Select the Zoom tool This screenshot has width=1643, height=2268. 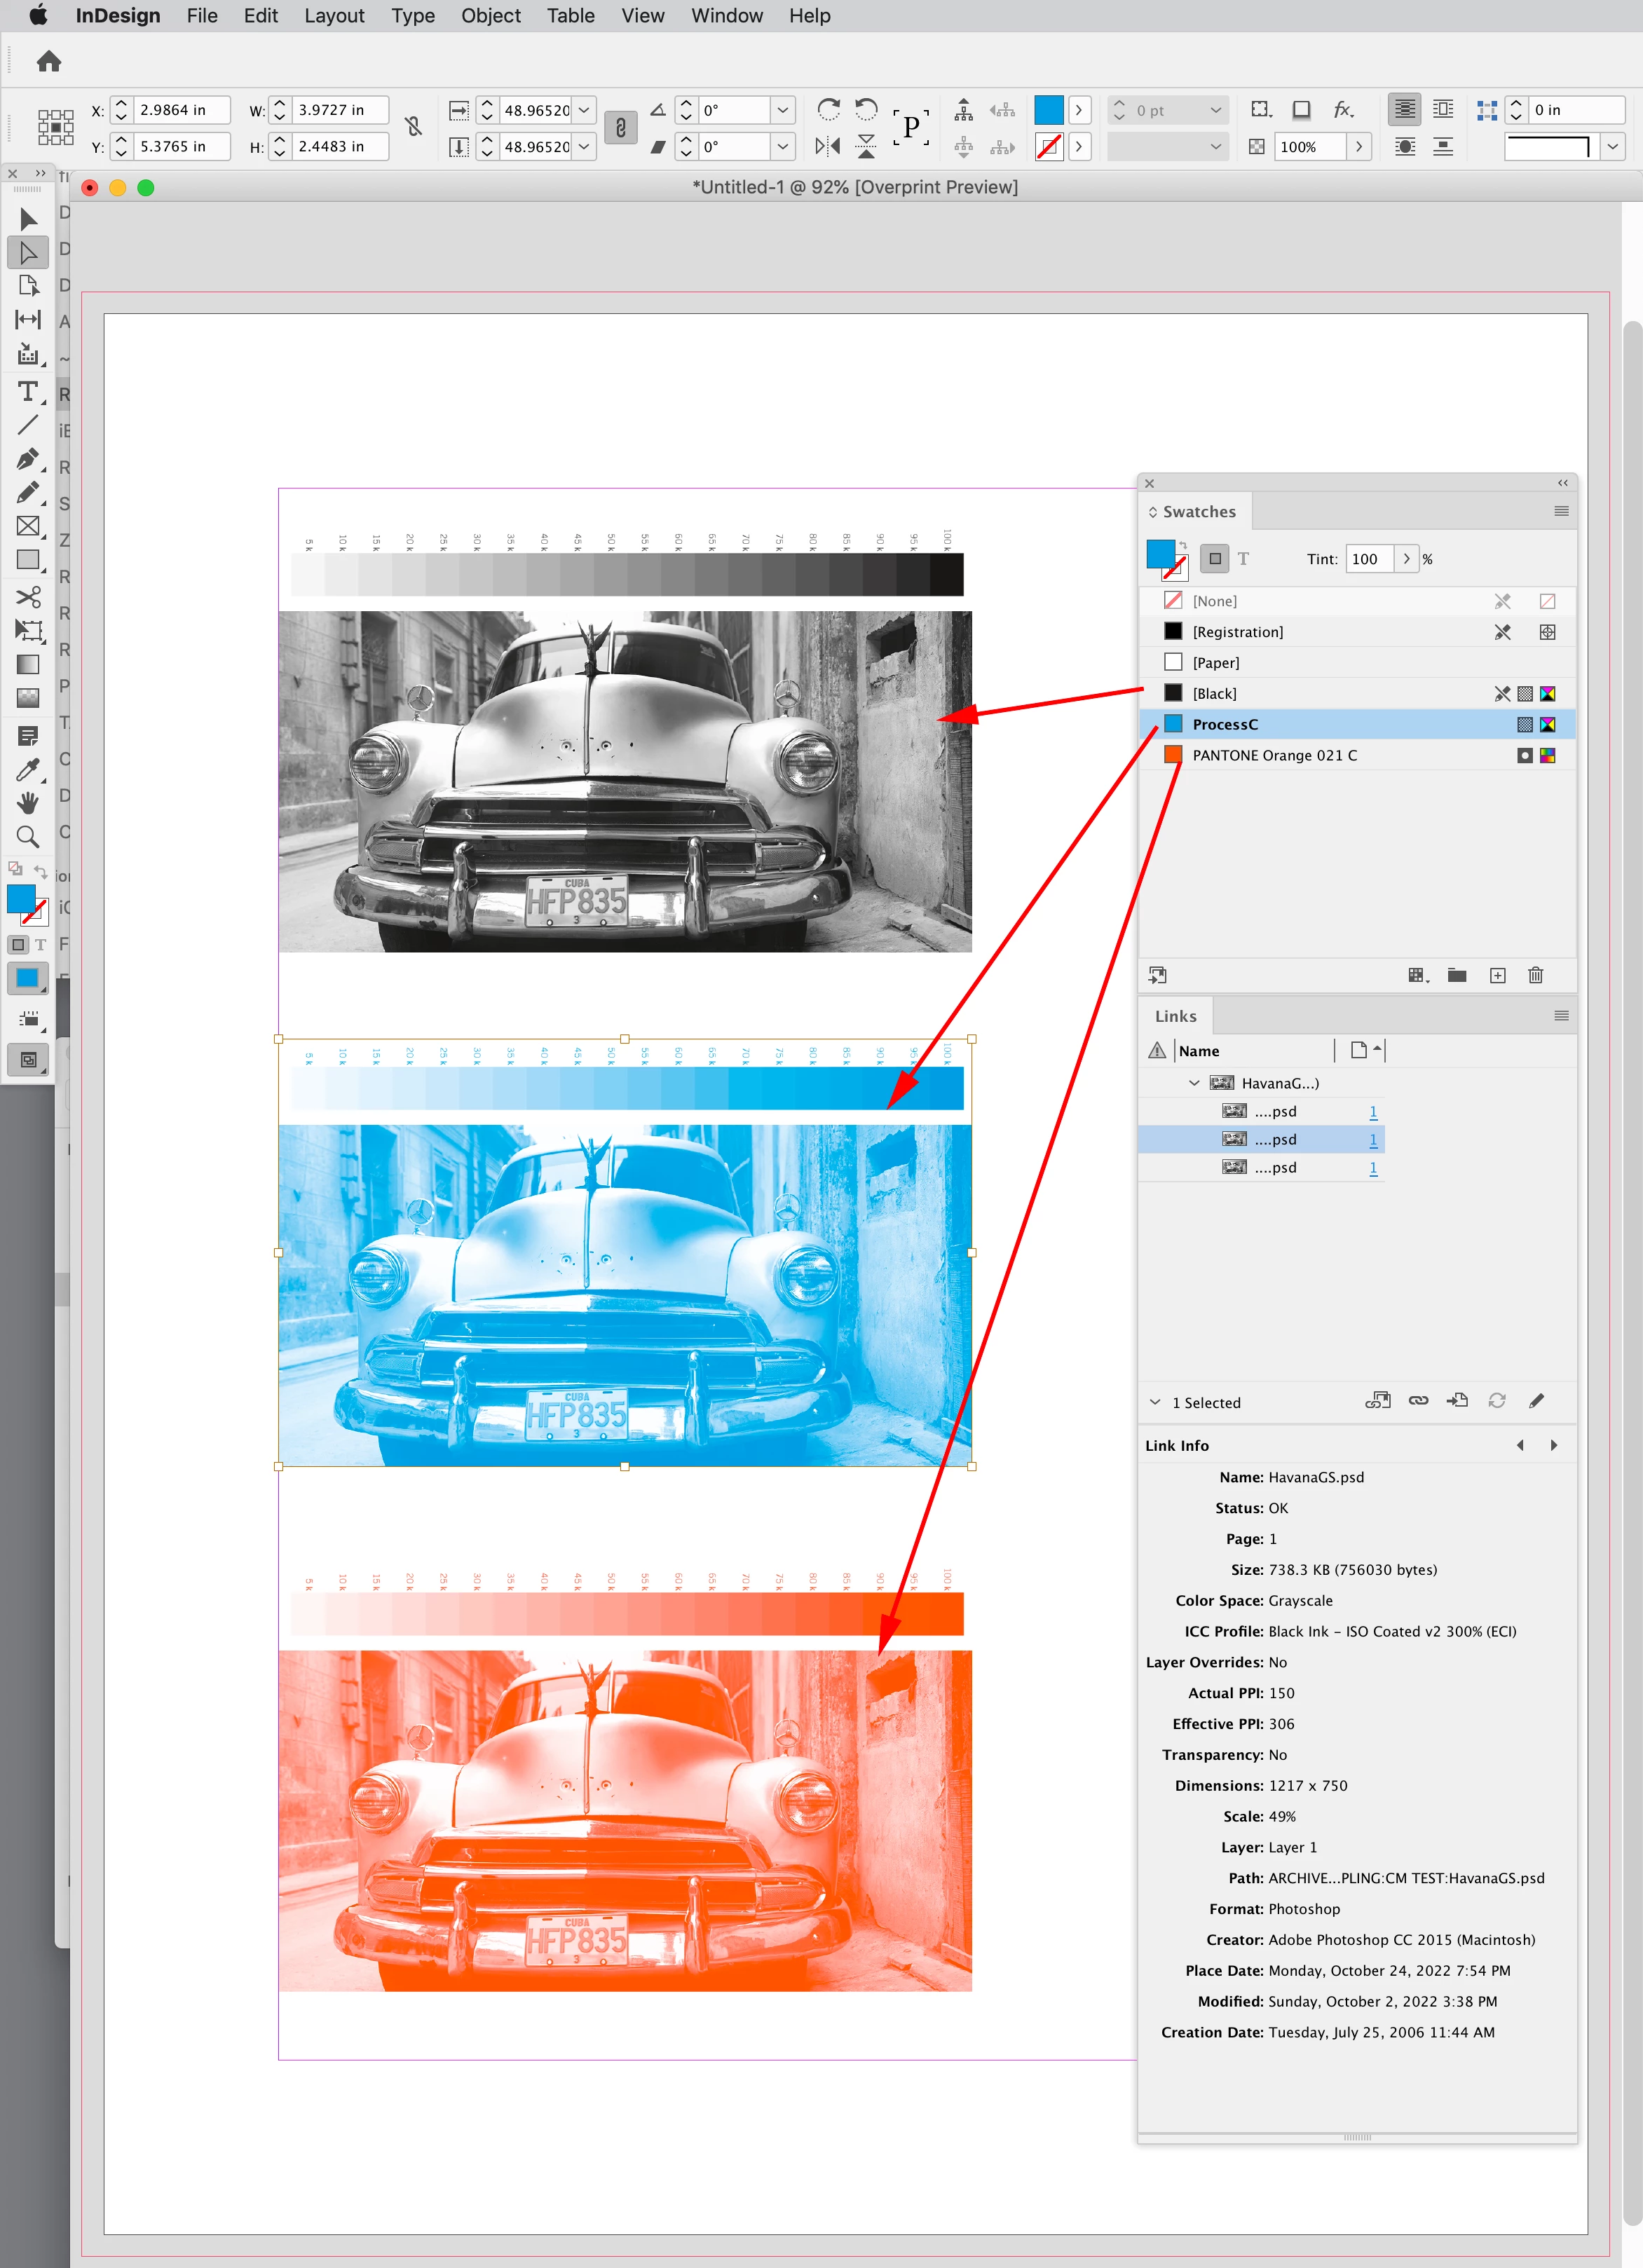tap(28, 837)
